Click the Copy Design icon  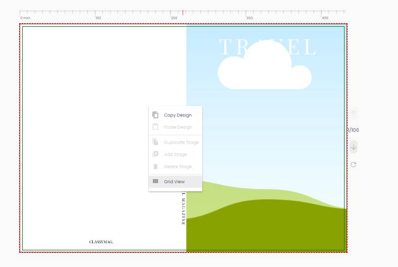pos(155,115)
